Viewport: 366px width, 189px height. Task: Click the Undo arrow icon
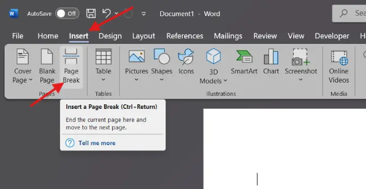(x=107, y=14)
